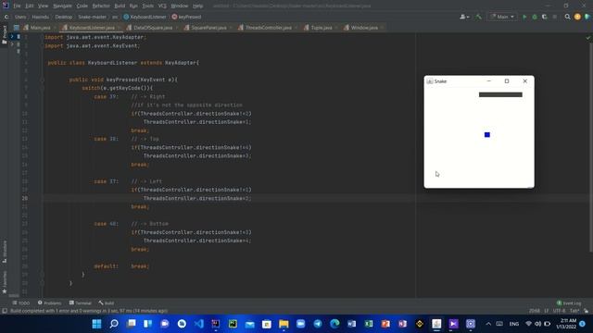Open the clock showing 2:11 AM
The image size is (593, 333).
point(566,324)
